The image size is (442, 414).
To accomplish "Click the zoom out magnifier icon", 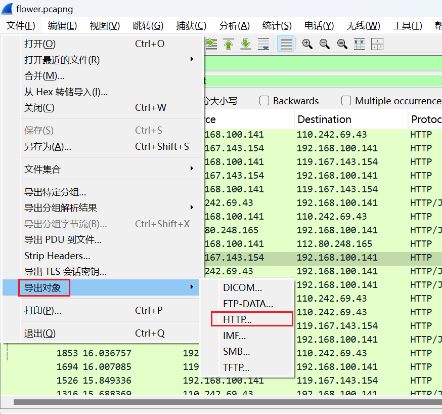I will 325,45.
